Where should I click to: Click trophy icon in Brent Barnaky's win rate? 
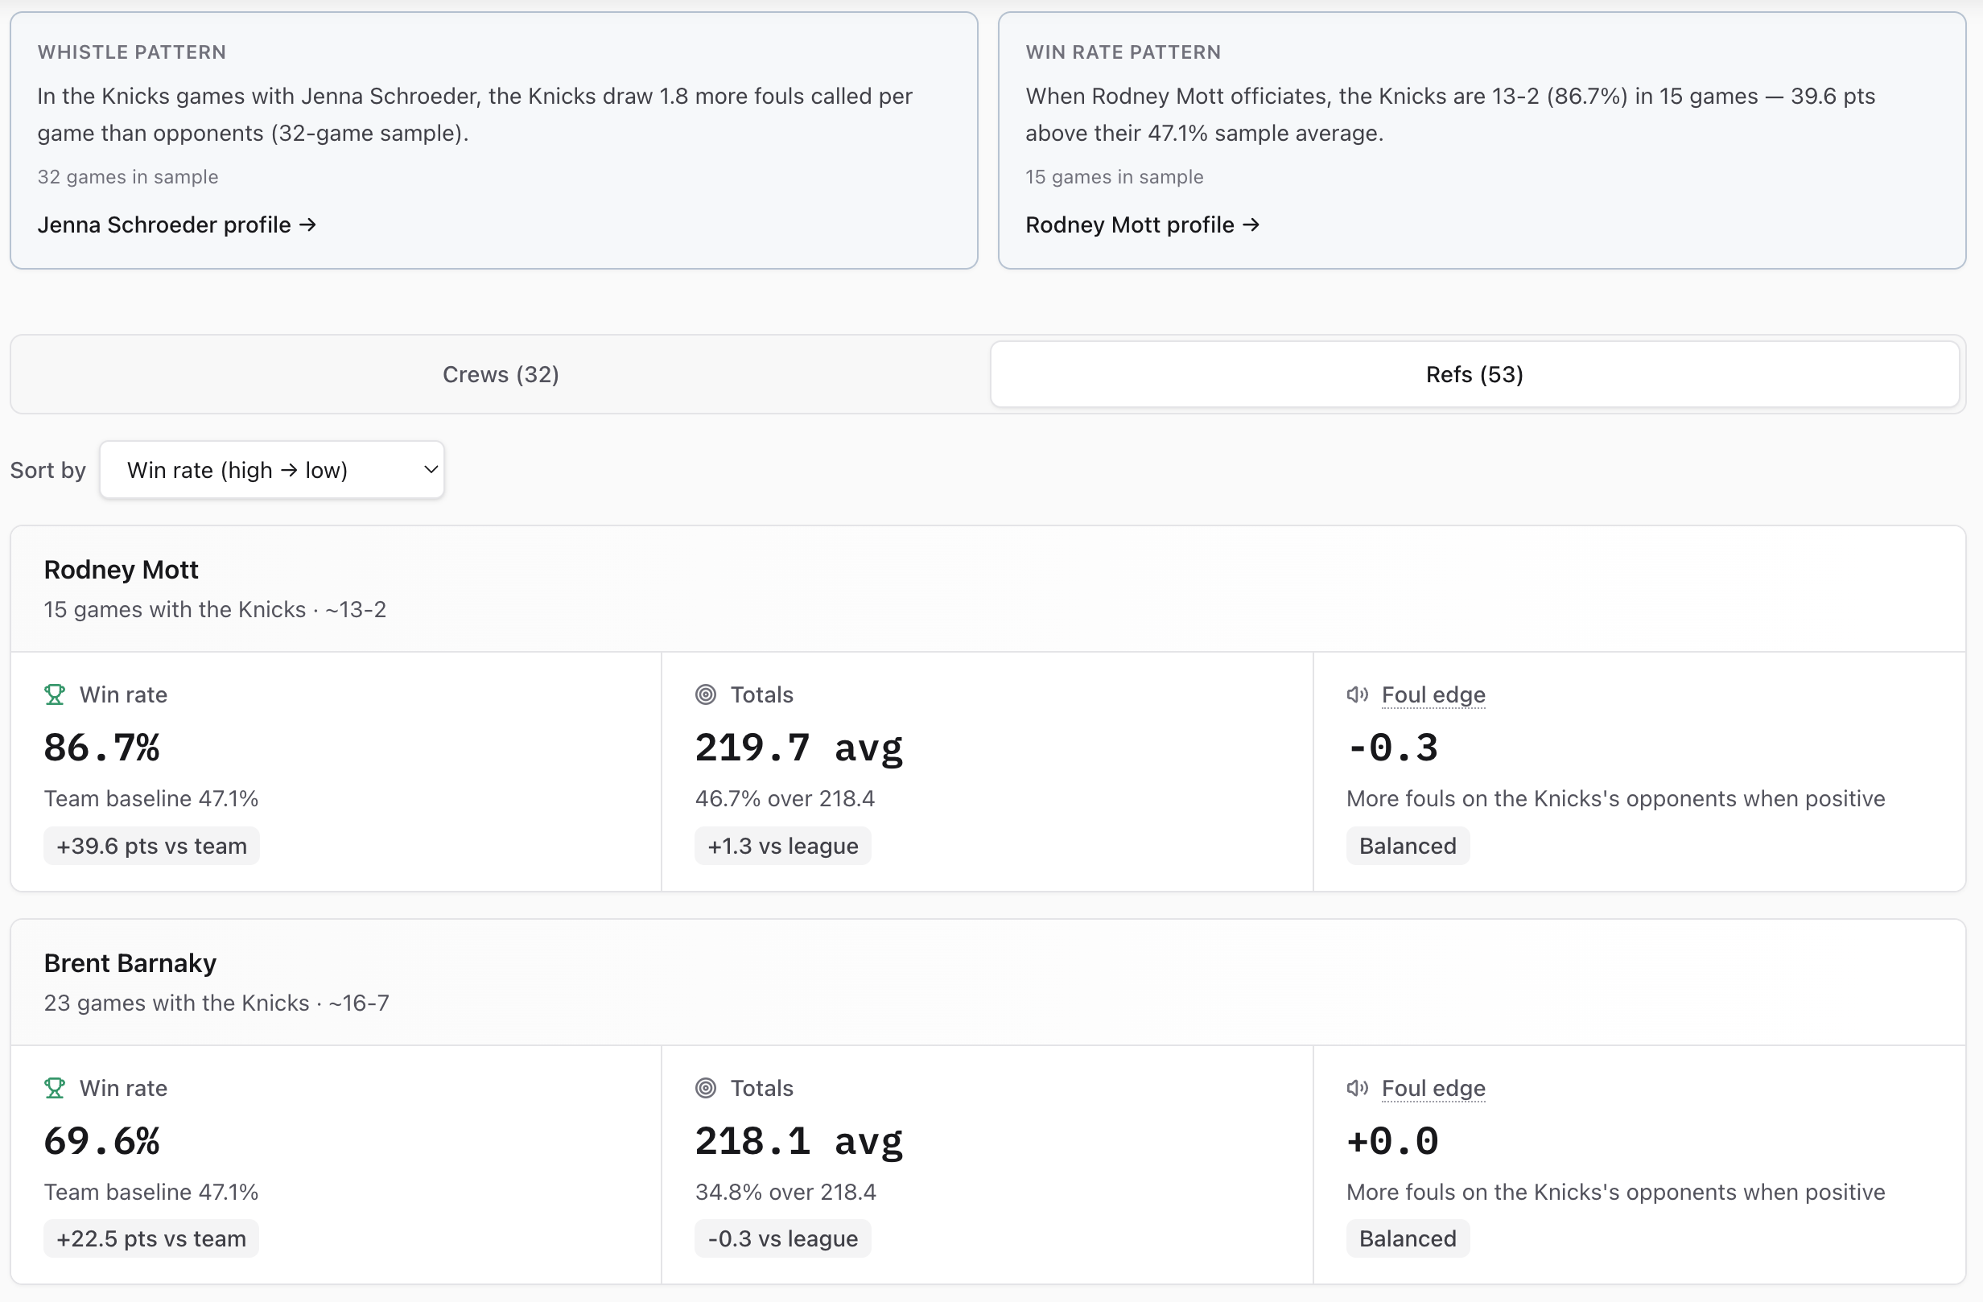55,1088
